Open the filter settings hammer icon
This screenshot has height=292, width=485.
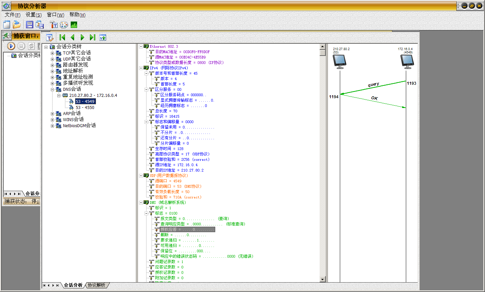[x=54, y=25]
